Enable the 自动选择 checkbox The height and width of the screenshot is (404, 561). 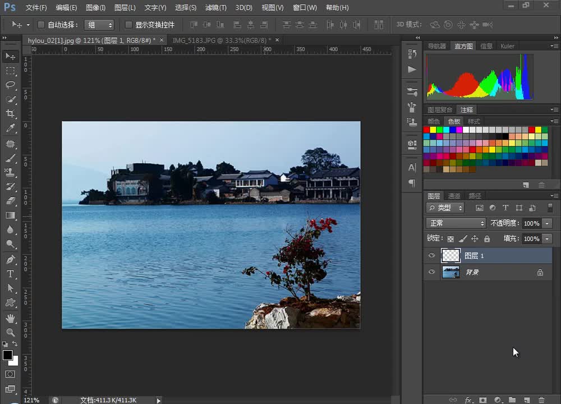[41, 25]
